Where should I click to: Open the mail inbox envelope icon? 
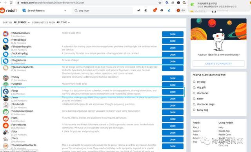pyautogui.click(x=162, y=11)
